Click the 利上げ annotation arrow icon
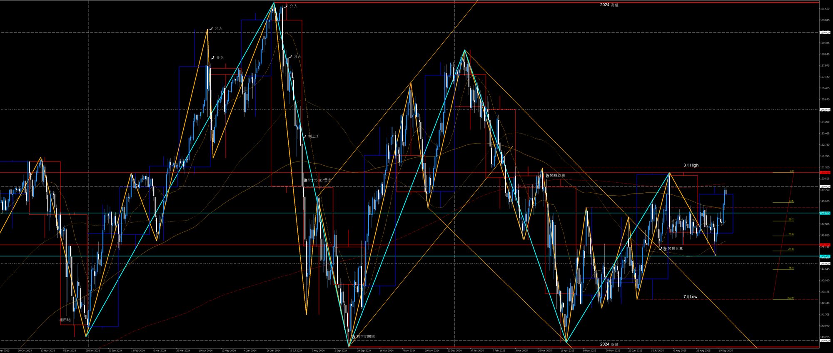This screenshot has height=353, width=833. coord(304,136)
